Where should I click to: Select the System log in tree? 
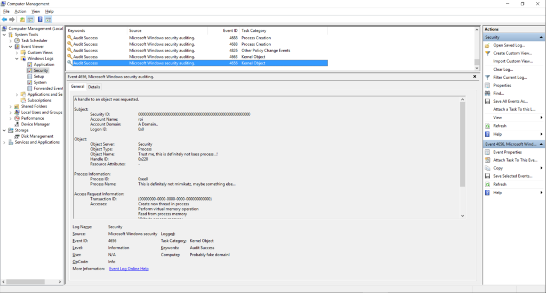(40, 82)
